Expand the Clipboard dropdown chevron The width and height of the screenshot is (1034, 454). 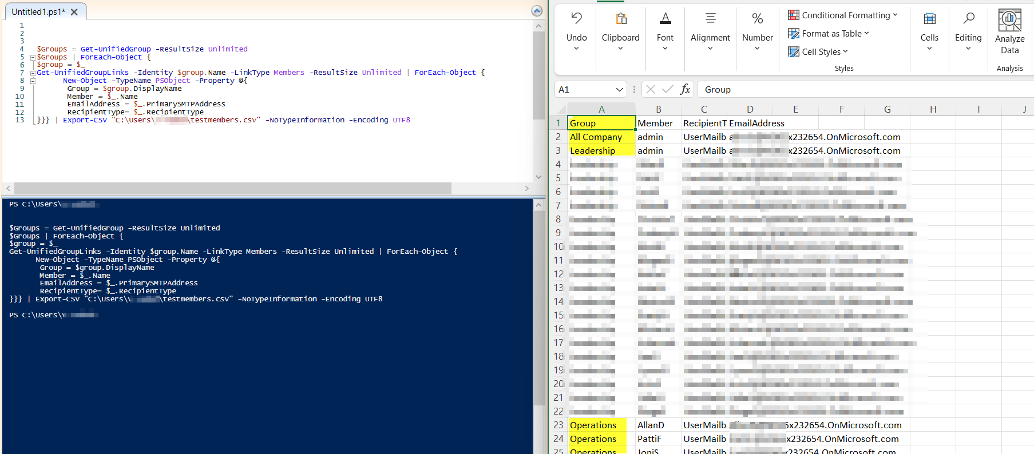[620, 49]
